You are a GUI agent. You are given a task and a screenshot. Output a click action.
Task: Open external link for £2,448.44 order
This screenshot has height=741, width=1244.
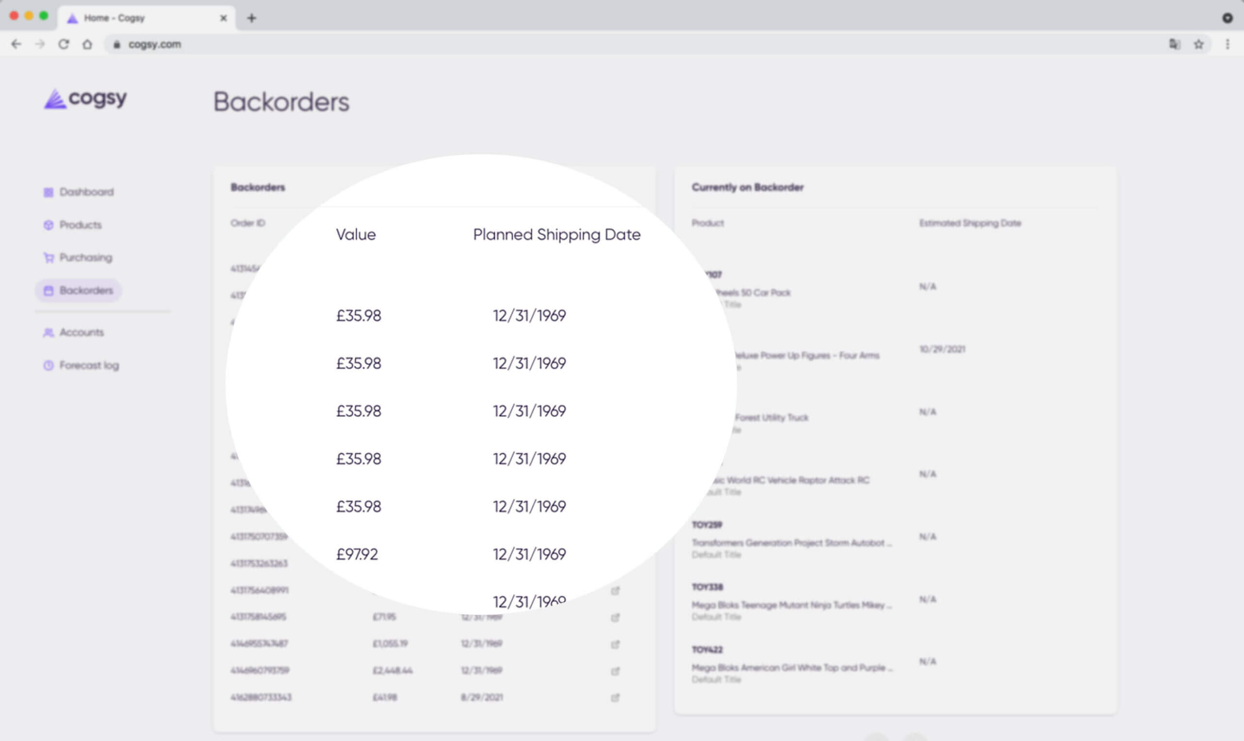pos(615,671)
